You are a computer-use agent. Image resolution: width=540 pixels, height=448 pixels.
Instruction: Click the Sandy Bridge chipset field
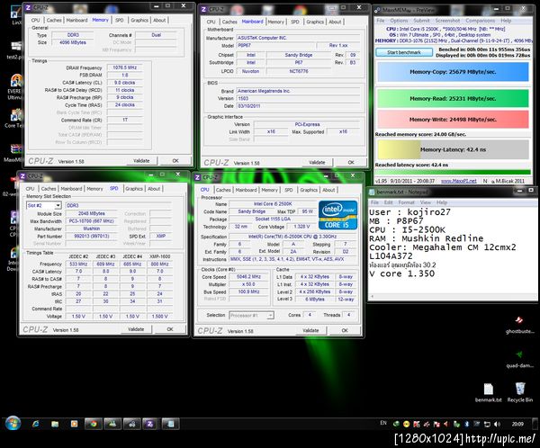click(x=299, y=55)
